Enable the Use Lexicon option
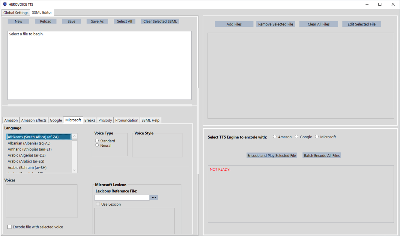The width and height of the screenshot is (400, 236). 98,204
